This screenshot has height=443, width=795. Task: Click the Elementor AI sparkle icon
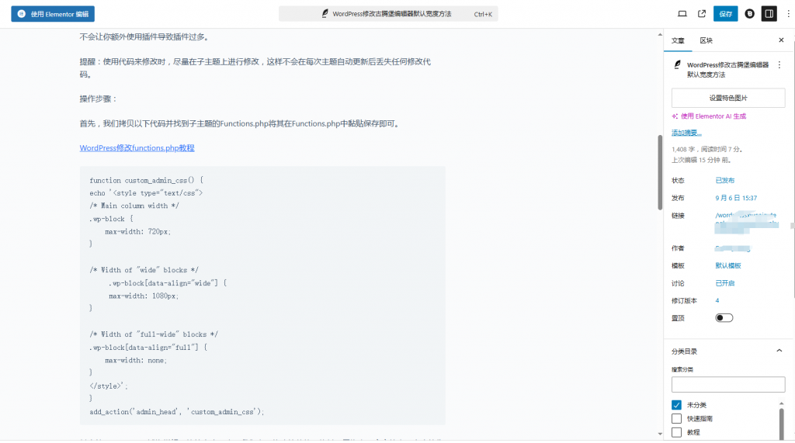click(675, 116)
